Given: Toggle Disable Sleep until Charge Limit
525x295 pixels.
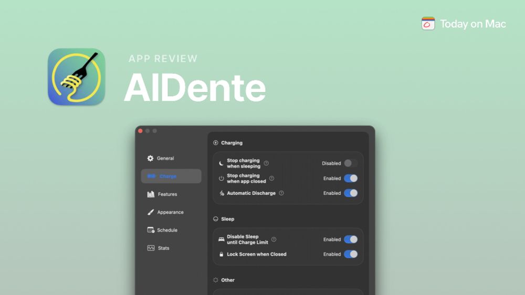Looking at the screenshot, I should (x=351, y=239).
